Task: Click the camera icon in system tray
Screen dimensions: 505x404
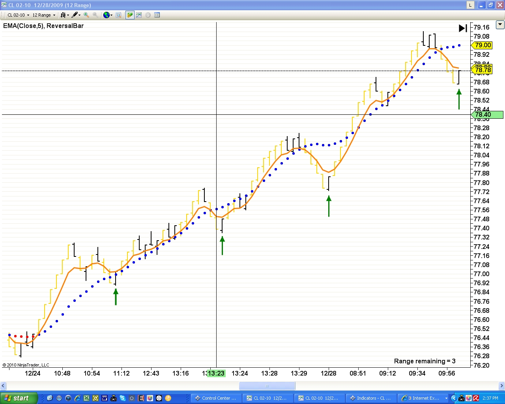Action: click(x=461, y=398)
